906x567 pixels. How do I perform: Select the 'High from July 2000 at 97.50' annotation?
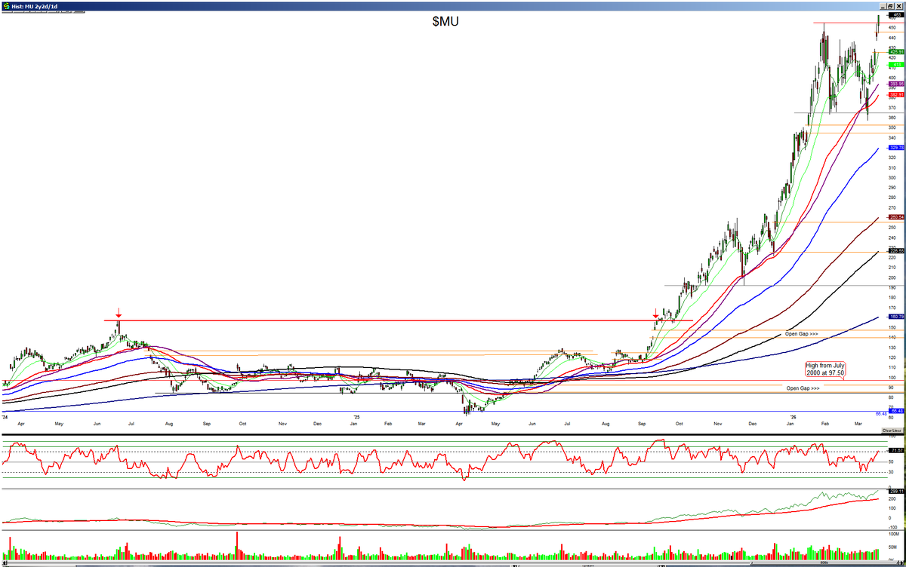[824, 369]
